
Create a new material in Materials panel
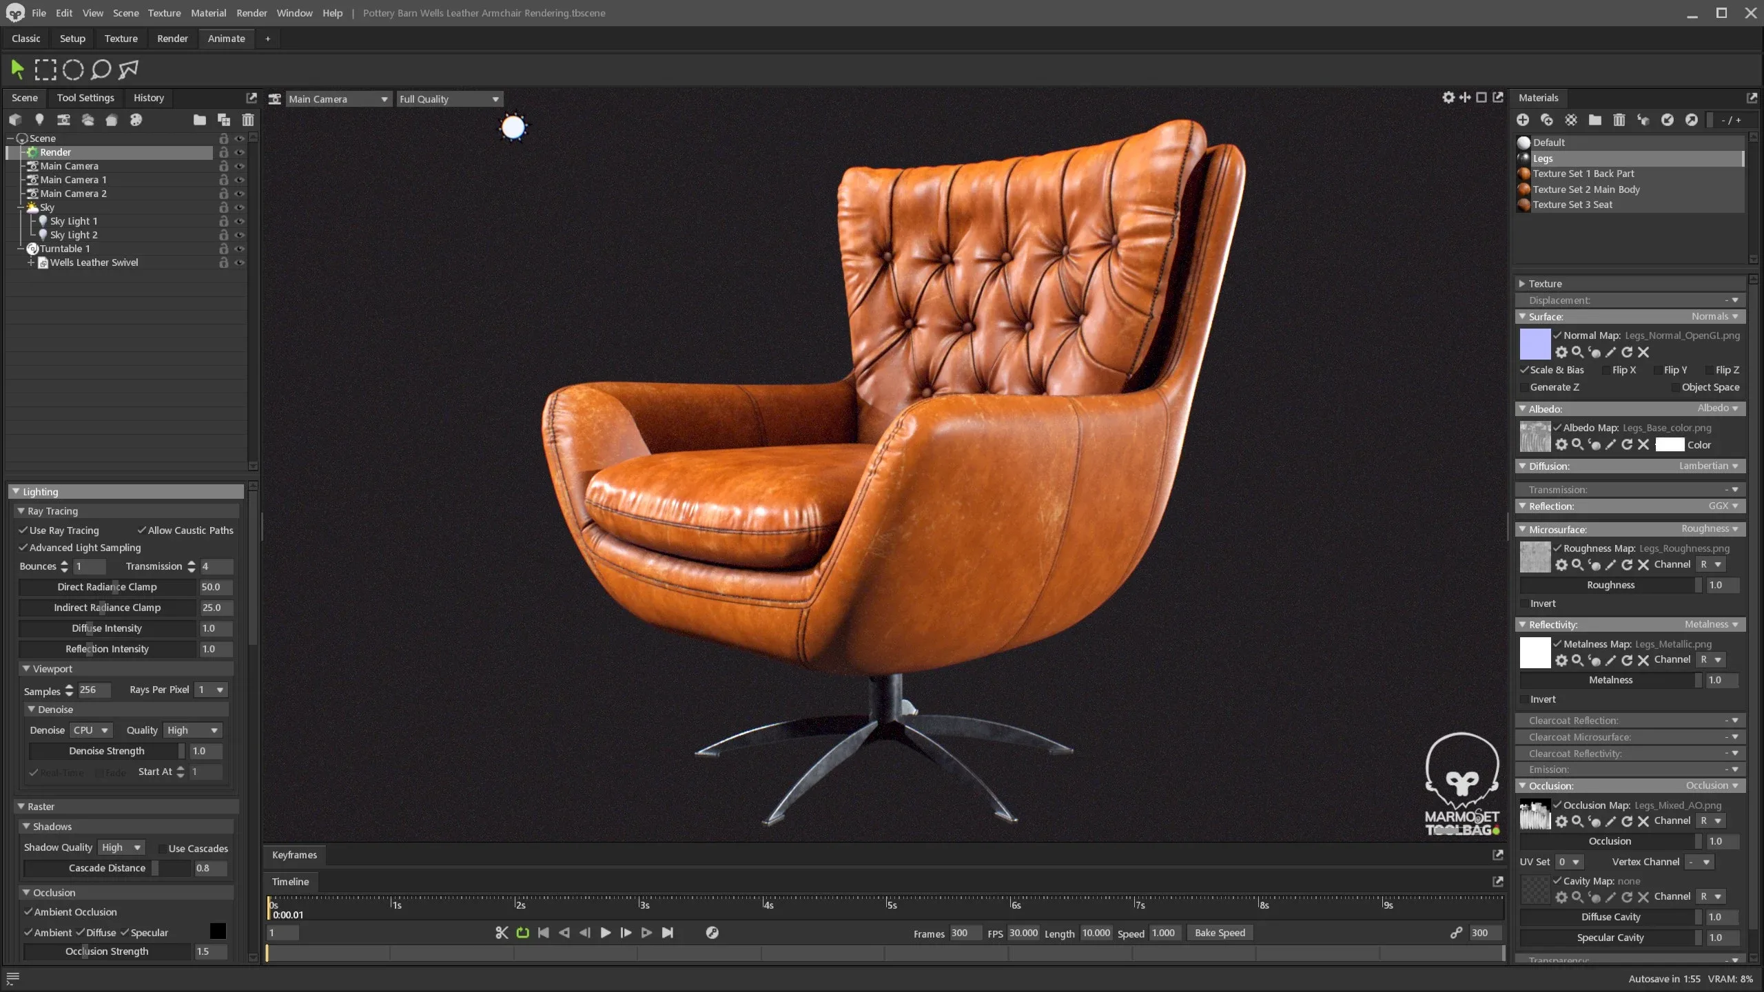1523,120
